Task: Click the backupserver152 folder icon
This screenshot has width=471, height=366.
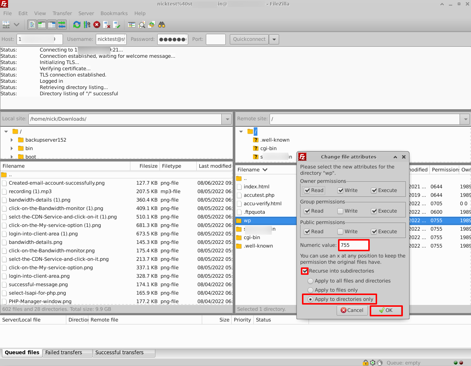Action: point(21,140)
